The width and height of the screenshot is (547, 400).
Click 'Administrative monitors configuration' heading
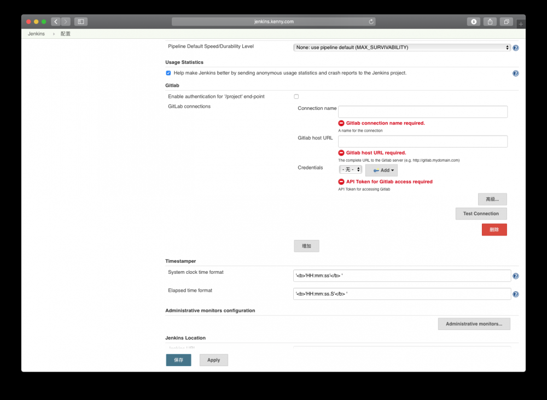click(x=210, y=310)
